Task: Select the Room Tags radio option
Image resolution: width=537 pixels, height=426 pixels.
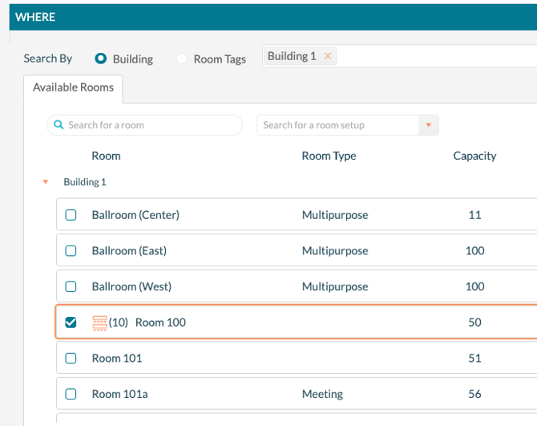Action: coord(182,59)
